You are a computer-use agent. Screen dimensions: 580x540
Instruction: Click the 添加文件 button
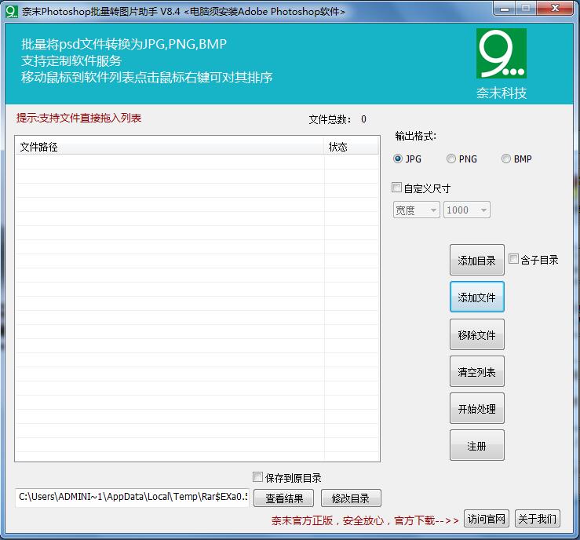tap(477, 297)
